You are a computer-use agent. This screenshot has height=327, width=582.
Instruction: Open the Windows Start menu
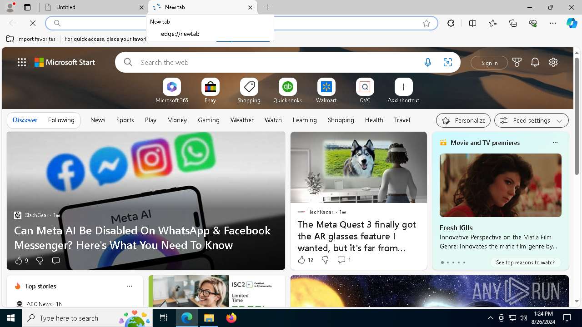tap(11, 318)
